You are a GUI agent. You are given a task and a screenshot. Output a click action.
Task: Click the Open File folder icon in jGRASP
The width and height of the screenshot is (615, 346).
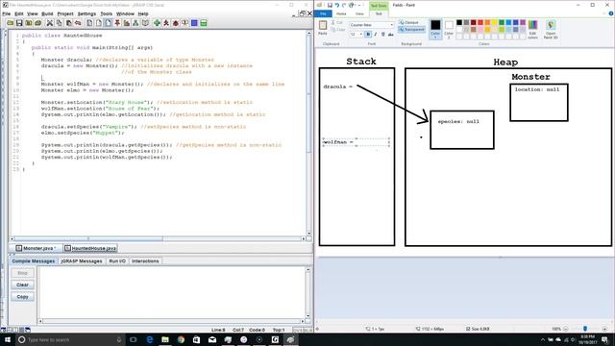(10, 23)
